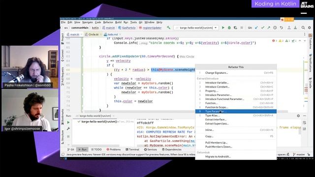Jump to next highlighted error arrow
Image resolution: width=315 pixels, height=177 pixels.
click(305, 41)
